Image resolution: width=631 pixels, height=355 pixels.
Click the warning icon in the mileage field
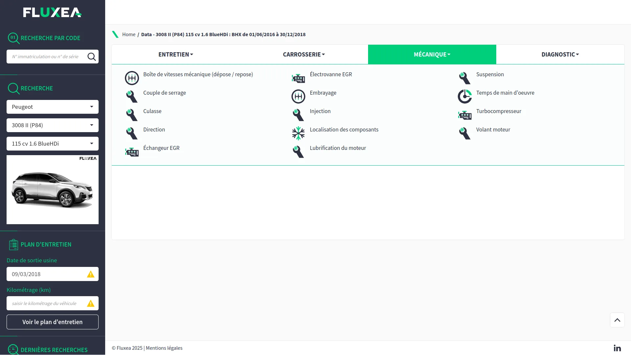pyautogui.click(x=91, y=303)
